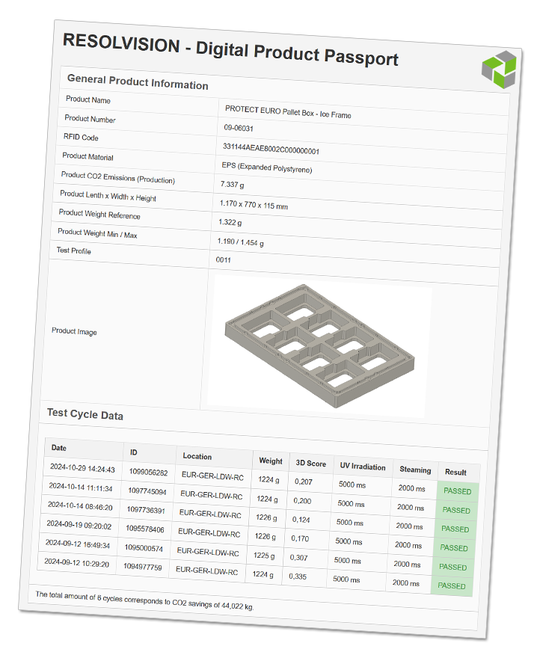
Task: Select test ID 1095000574
Action: coord(144,548)
